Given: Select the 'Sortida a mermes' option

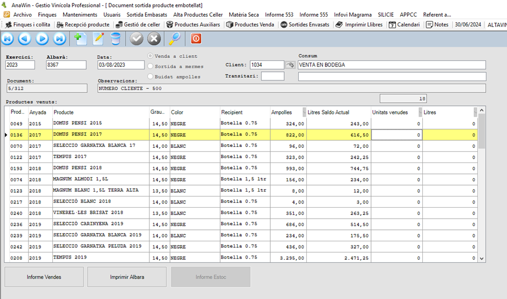Looking at the screenshot, I should pos(151,66).
